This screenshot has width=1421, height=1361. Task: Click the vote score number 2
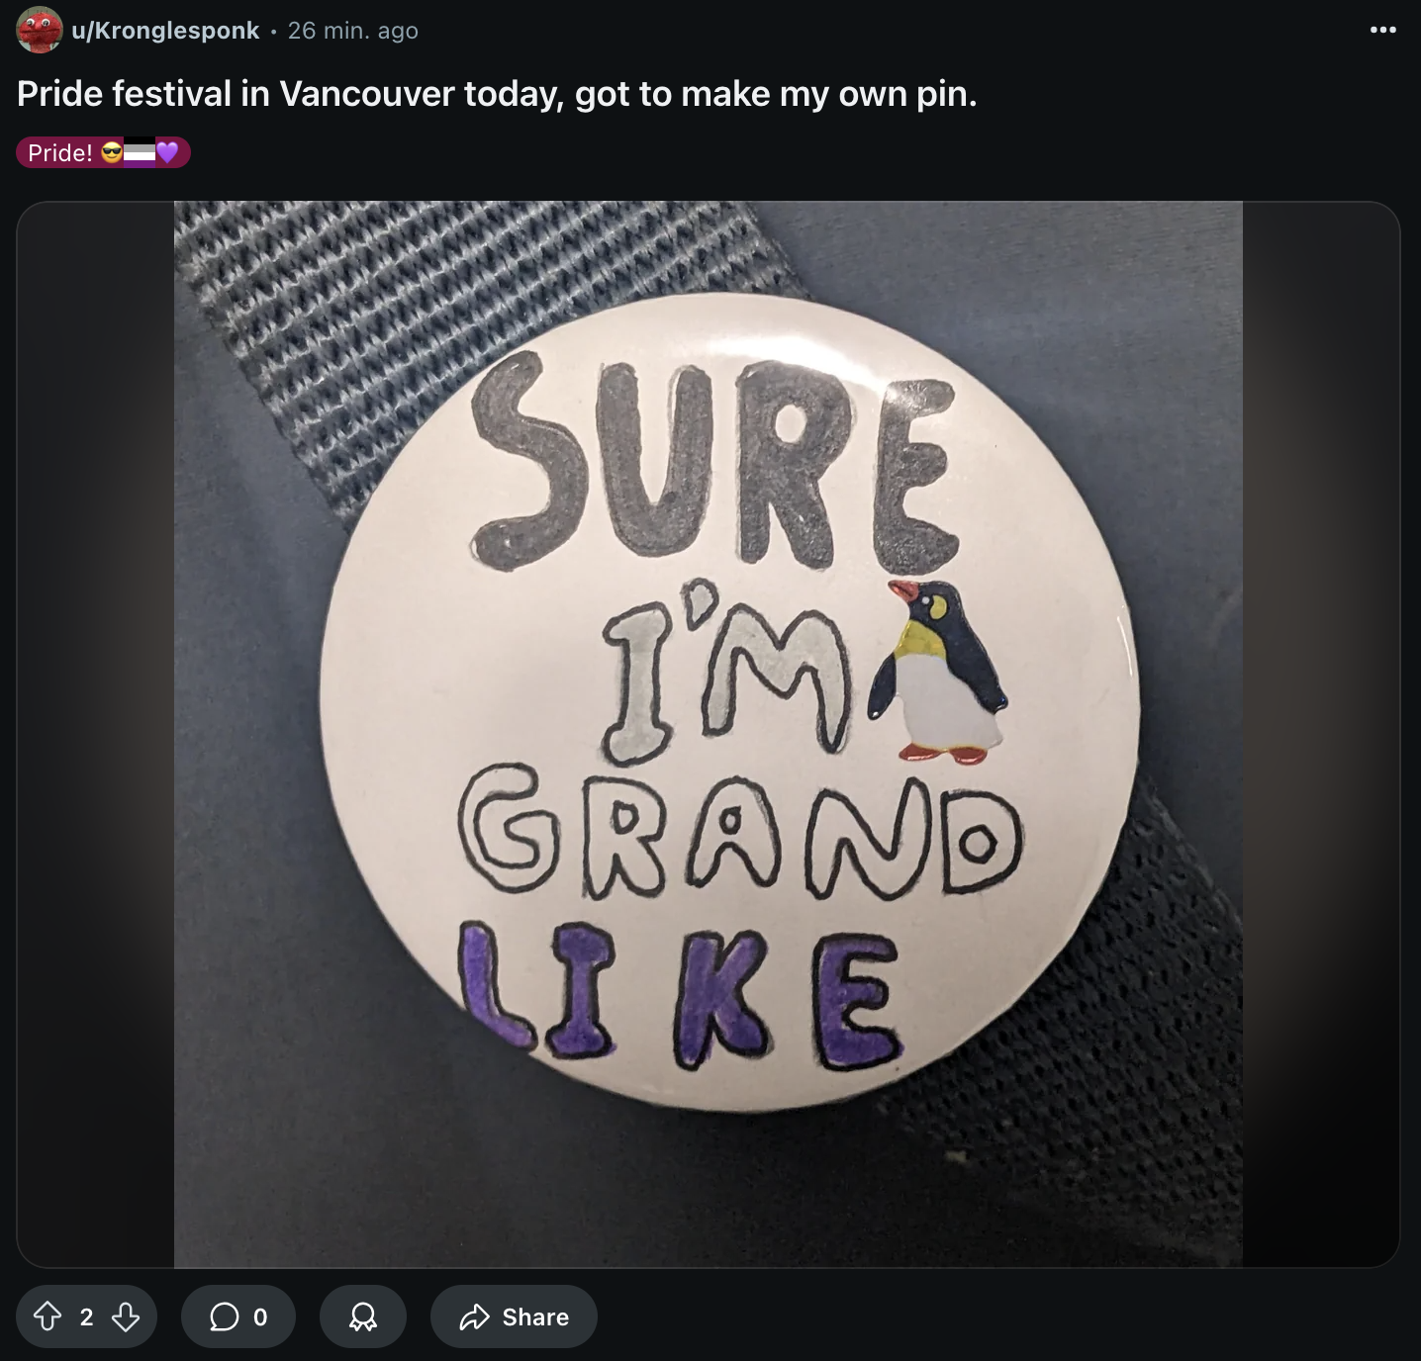click(x=86, y=1316)
